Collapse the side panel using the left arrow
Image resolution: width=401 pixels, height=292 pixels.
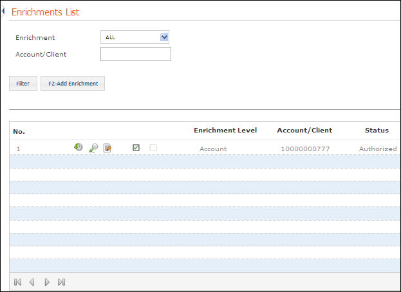(x=3, y=11)
